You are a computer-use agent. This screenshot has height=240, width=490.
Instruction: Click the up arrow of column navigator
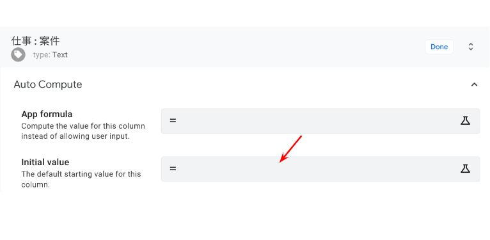pos(471,44)
